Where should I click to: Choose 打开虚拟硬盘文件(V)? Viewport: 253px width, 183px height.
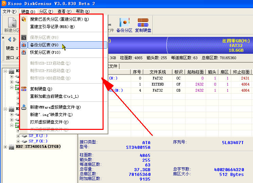point(49,122)
